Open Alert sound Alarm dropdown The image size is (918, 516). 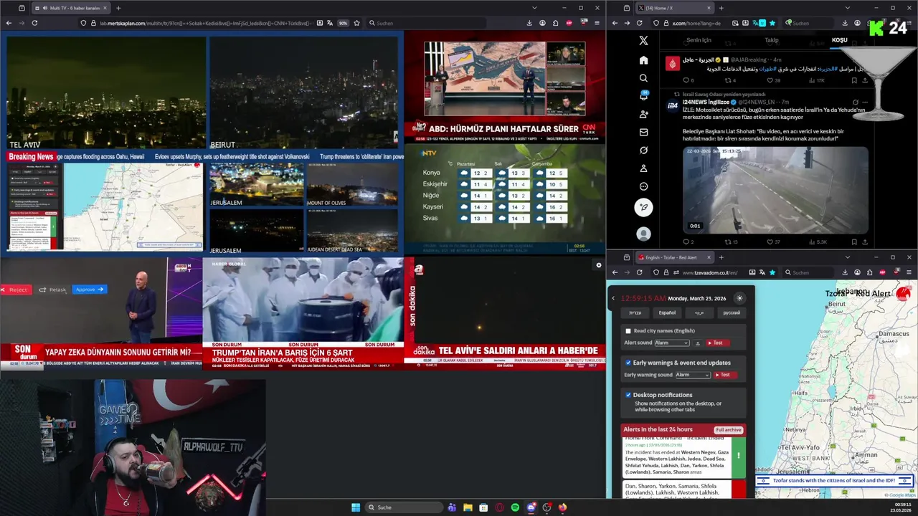click(x=671, y=343)
